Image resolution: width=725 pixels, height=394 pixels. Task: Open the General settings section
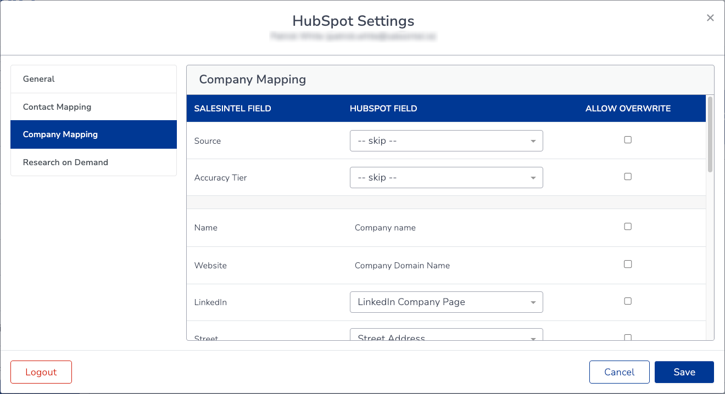point(38,78)
